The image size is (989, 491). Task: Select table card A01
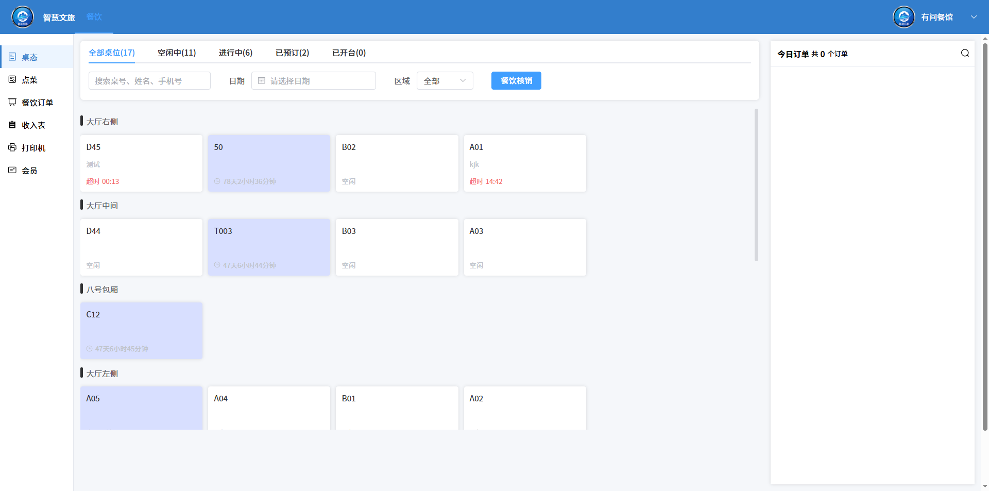click(x=525, y=163)
